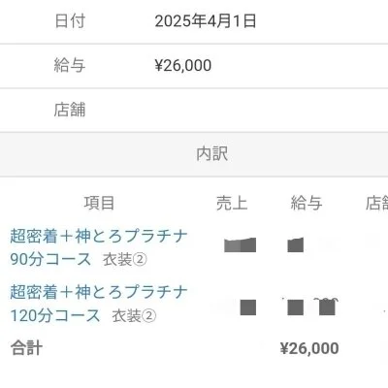This screenshot has height=388, width=388.
Task: Click the 合計 label at the bottom
Action: point(26,348)
